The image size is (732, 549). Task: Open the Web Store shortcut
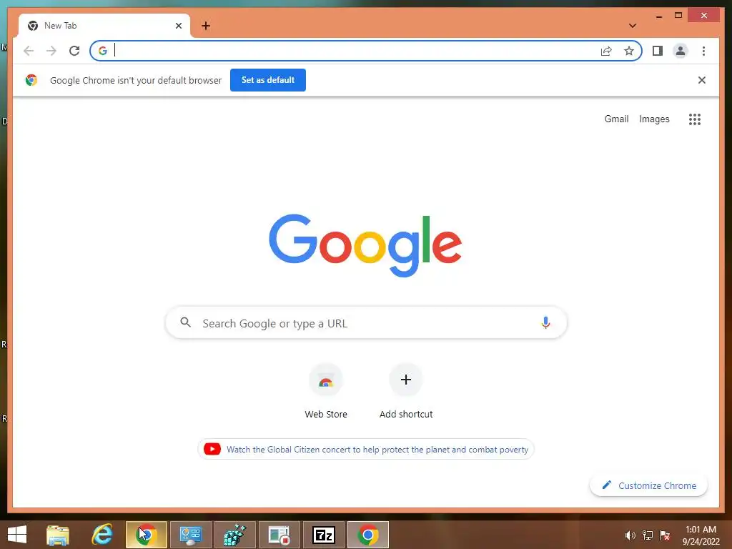[326, 392]
